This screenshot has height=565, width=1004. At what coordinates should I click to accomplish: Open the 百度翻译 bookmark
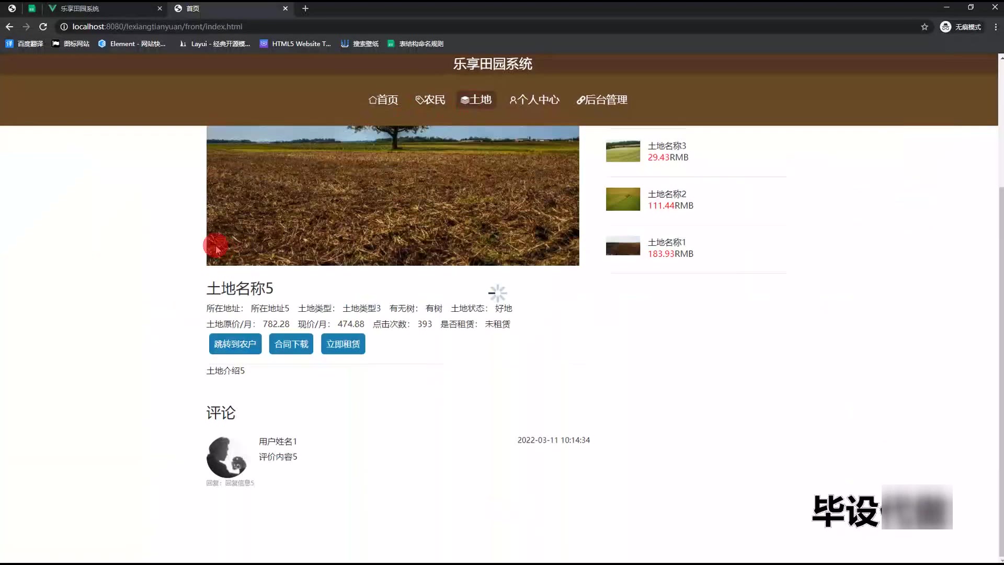click(x=25, y=44)
